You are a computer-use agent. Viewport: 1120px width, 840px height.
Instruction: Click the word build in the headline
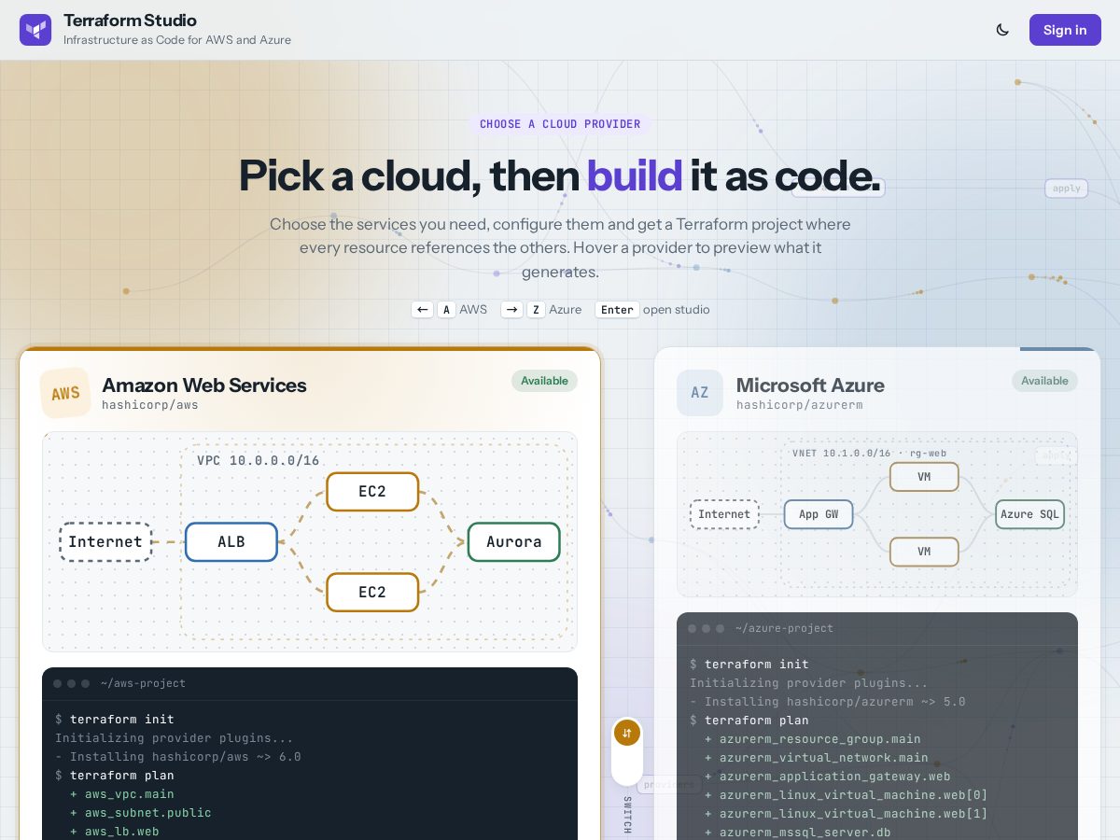(635, 175)
